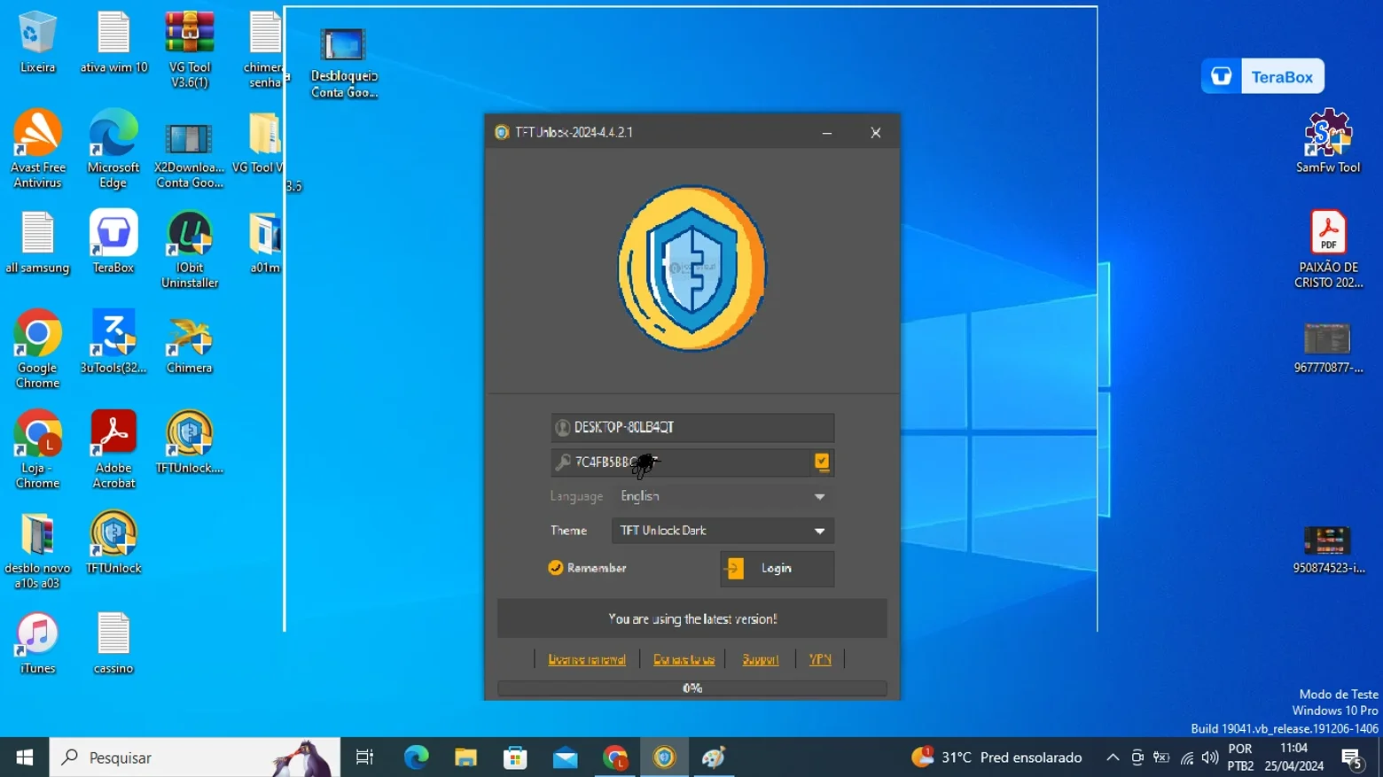Launch Avast Free Antivirus from the desktop
The width and height of the screenshot is (1383, 777).
coord(37,149)
